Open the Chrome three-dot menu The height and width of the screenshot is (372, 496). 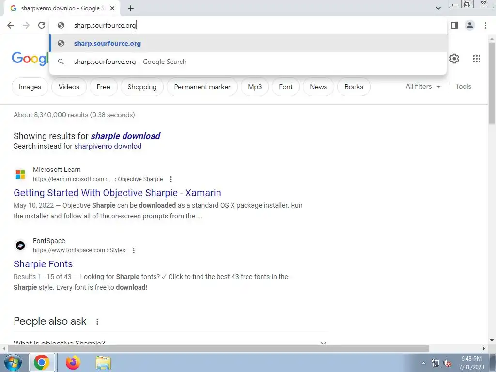(485, 25)
